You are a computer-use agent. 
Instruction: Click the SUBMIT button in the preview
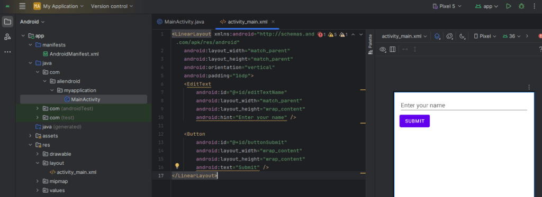click(414, 121)
